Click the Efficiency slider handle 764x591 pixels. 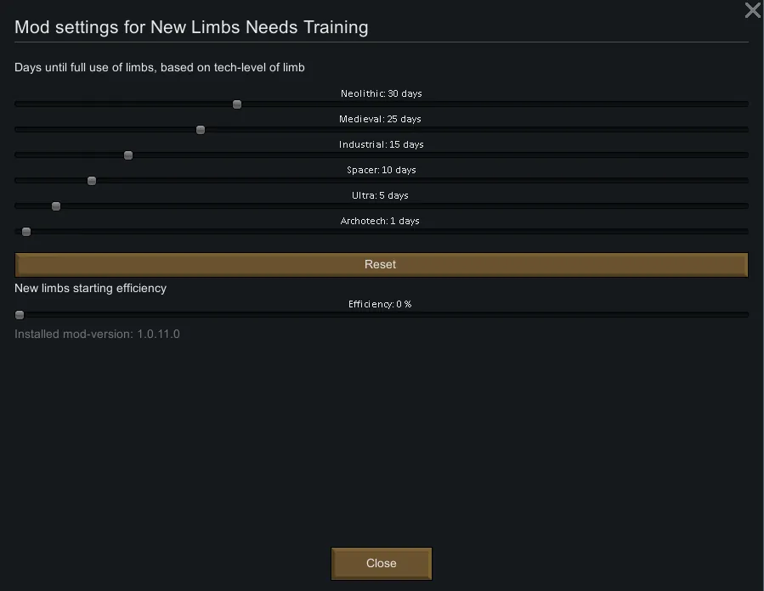(x=20, y=315)
